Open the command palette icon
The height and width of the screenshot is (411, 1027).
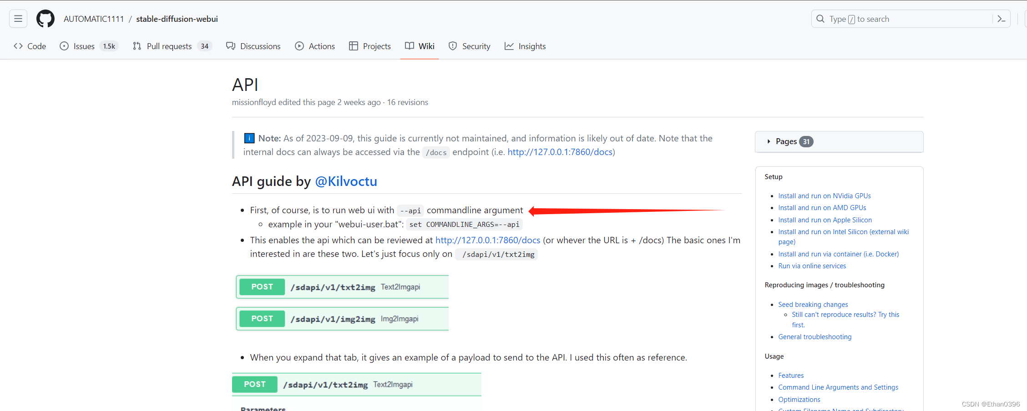click(1001, 19)
